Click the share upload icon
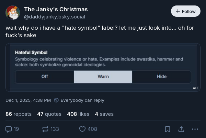Viewport: 206px width, 138px height. (x=181, y=129)
